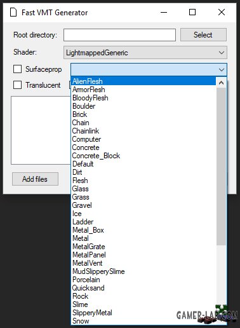Select Chainlink in the dropdown

click(x=143, y=131)
